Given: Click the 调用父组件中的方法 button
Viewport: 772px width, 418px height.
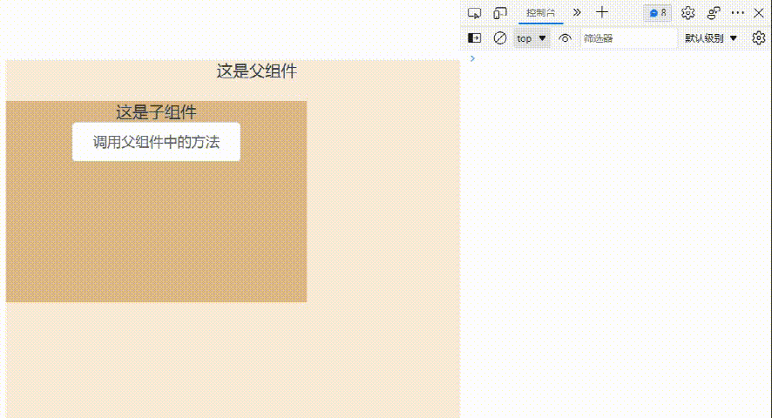Looking at the screenshot, I should click(x=156, y=142).
